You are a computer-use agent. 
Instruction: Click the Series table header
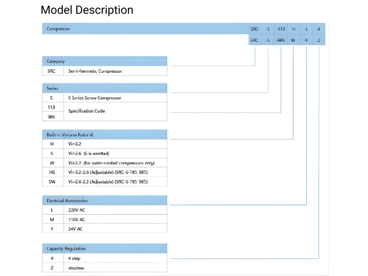point(104,88)
